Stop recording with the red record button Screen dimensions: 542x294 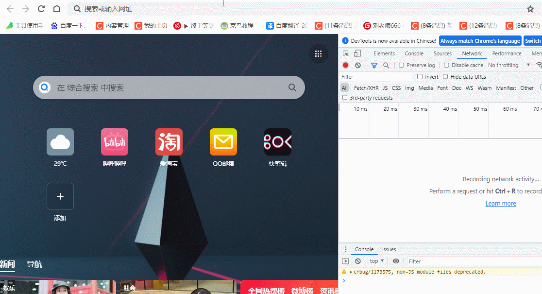coord(345,65)
